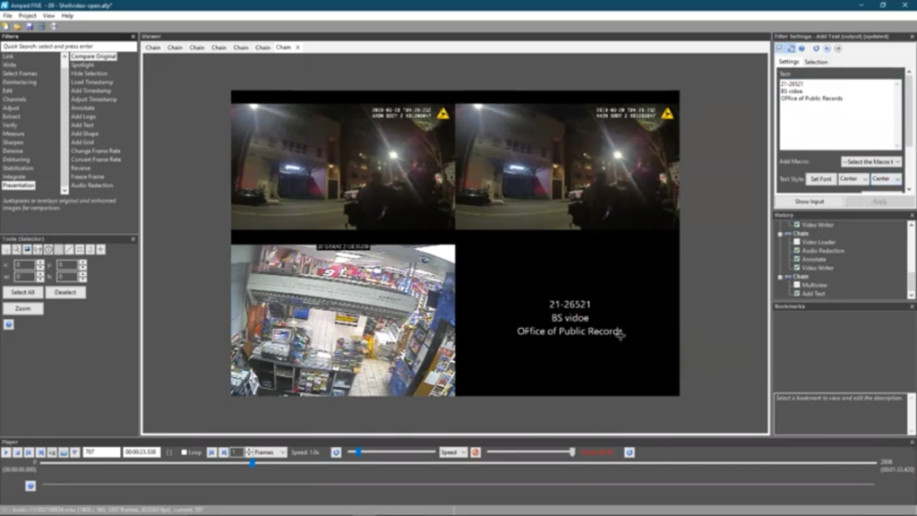Click the New Project toolbar icon

click(x=6, y=26)
